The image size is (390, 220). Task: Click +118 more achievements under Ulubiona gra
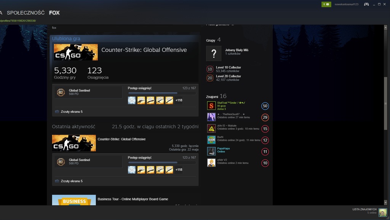coord(179,100)
